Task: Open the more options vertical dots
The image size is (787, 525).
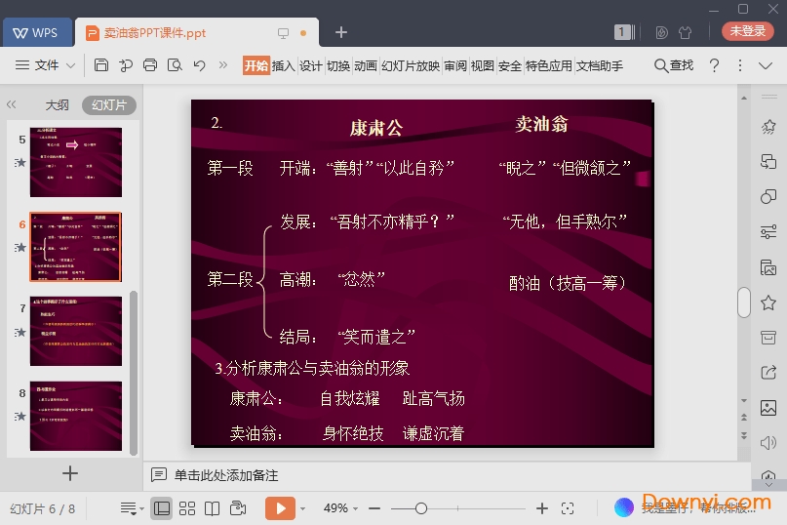Action: click(740, 65)
